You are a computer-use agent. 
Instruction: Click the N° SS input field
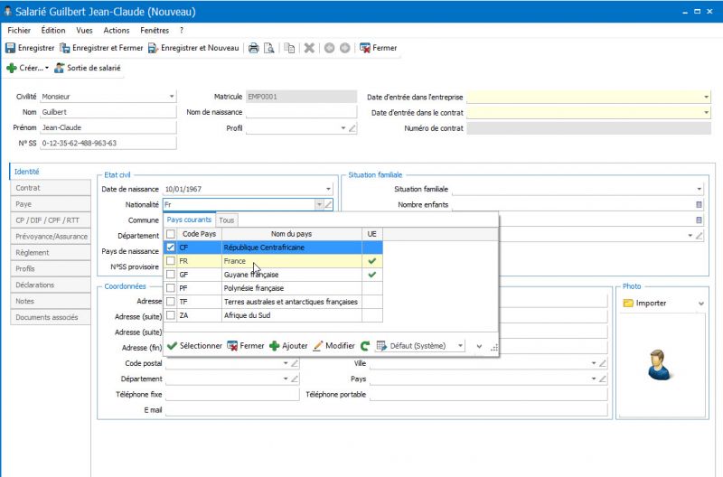(x=108, y=144)
